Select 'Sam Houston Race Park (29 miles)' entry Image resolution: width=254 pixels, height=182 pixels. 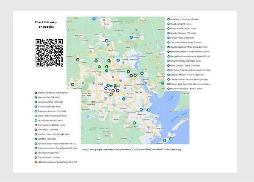[186, 43]
